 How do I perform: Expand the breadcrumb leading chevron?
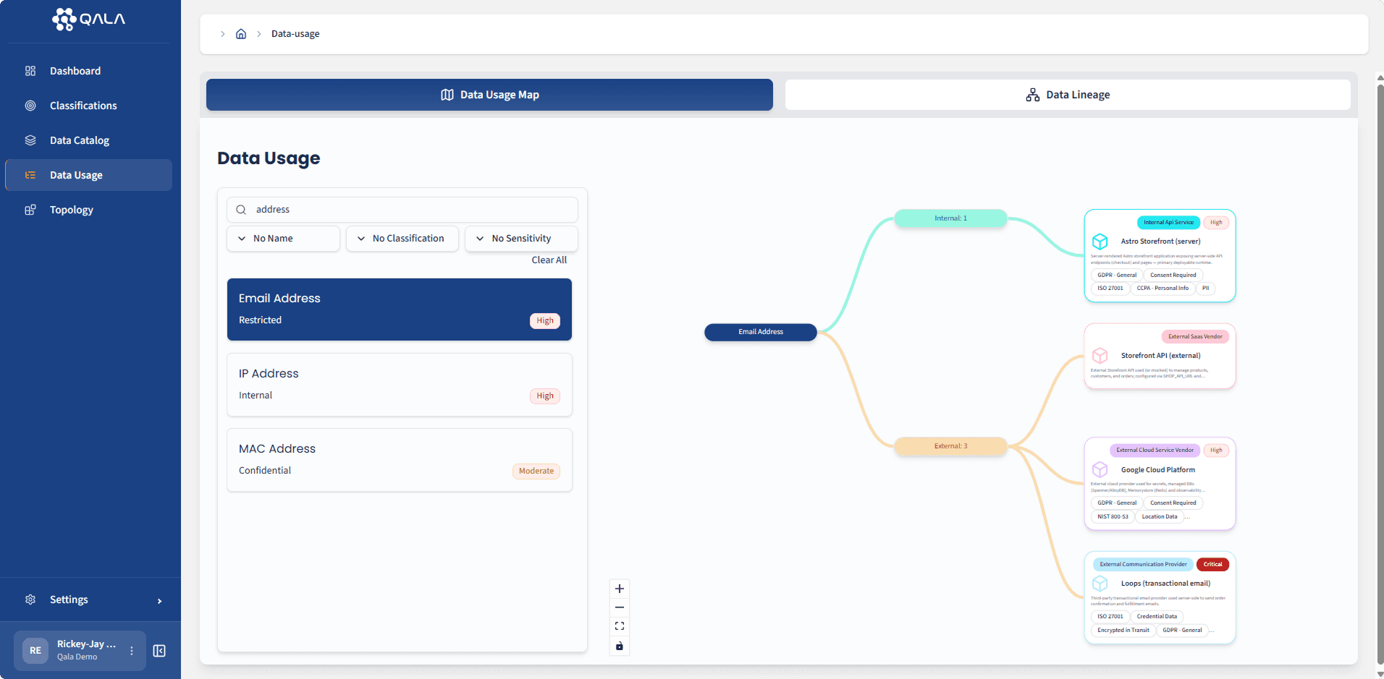(x=222, y=34)
